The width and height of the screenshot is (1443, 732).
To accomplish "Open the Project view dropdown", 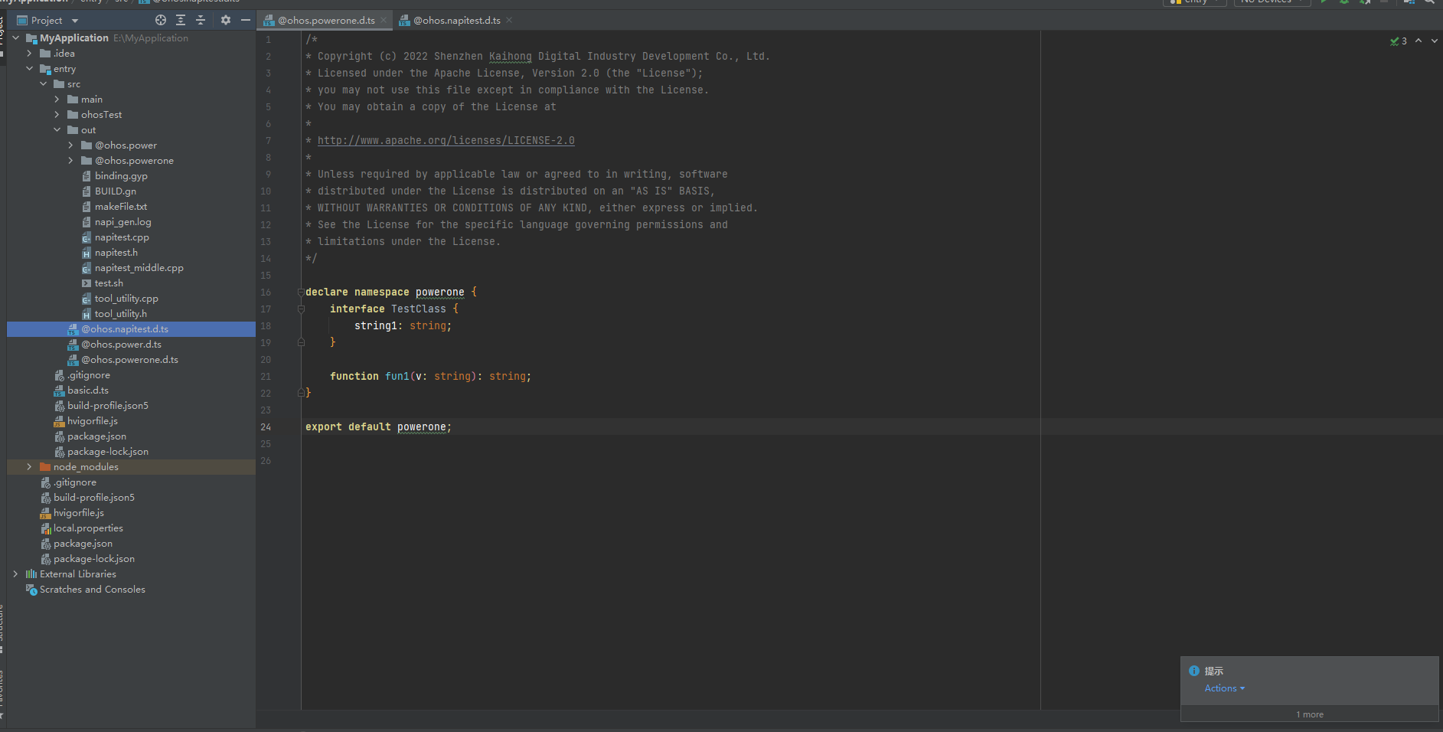I will tap(75, 21).
